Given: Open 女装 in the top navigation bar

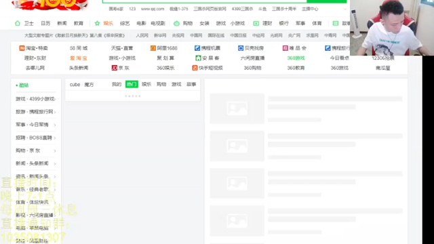Looking at the screenshot, I should tap(204, 24).
